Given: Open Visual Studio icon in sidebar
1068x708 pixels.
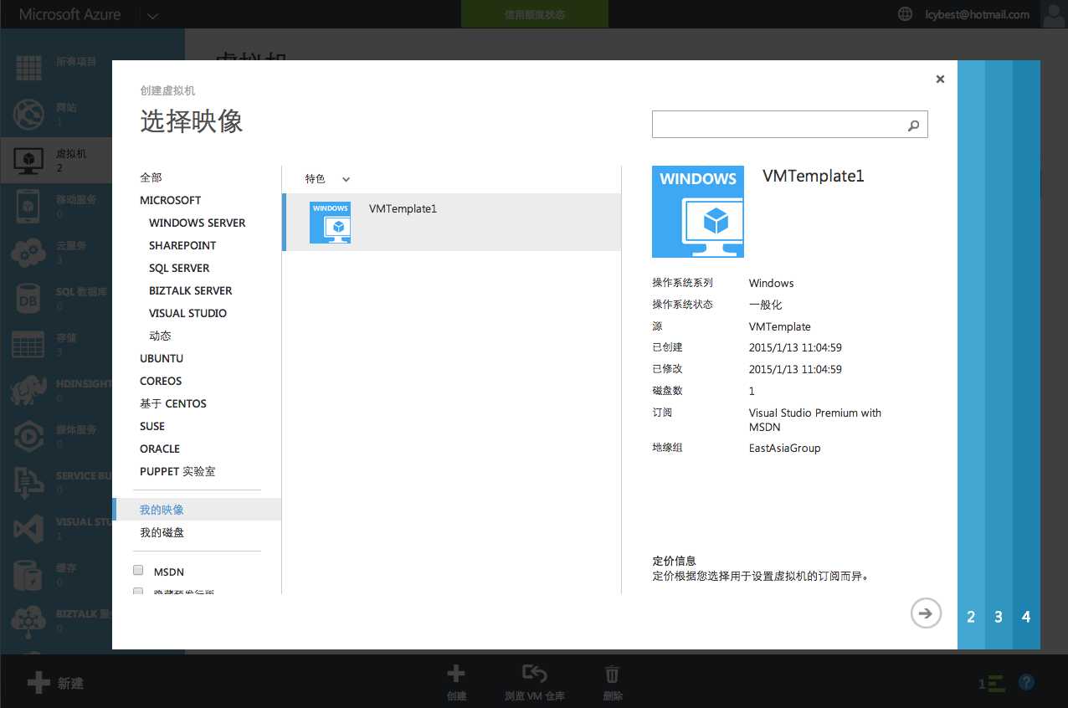Looking at the screenshot, I should click(x=29, y=528).
